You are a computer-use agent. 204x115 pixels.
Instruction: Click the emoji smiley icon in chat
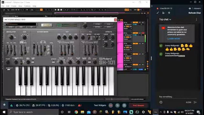[x=161, y=102]
